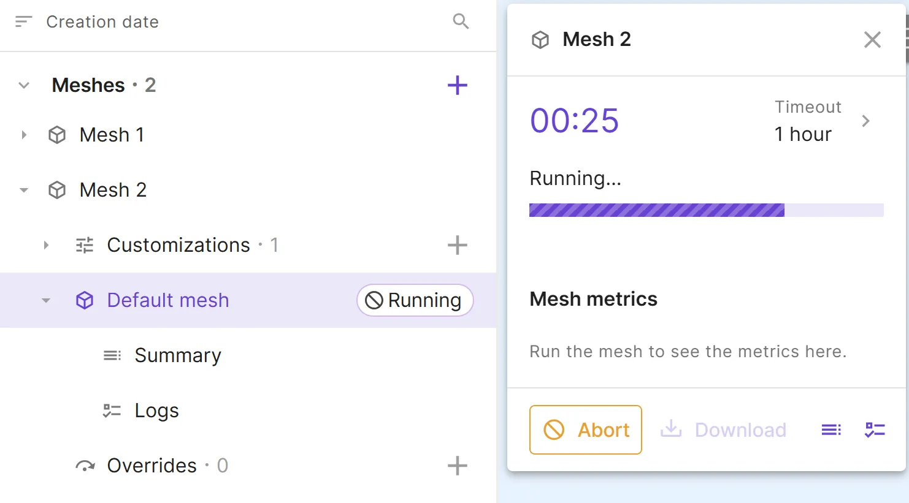Click the cube icon in the Mesh 2 header
The height and width of the screenshot is (503, 909).
[x=540, y=39]
